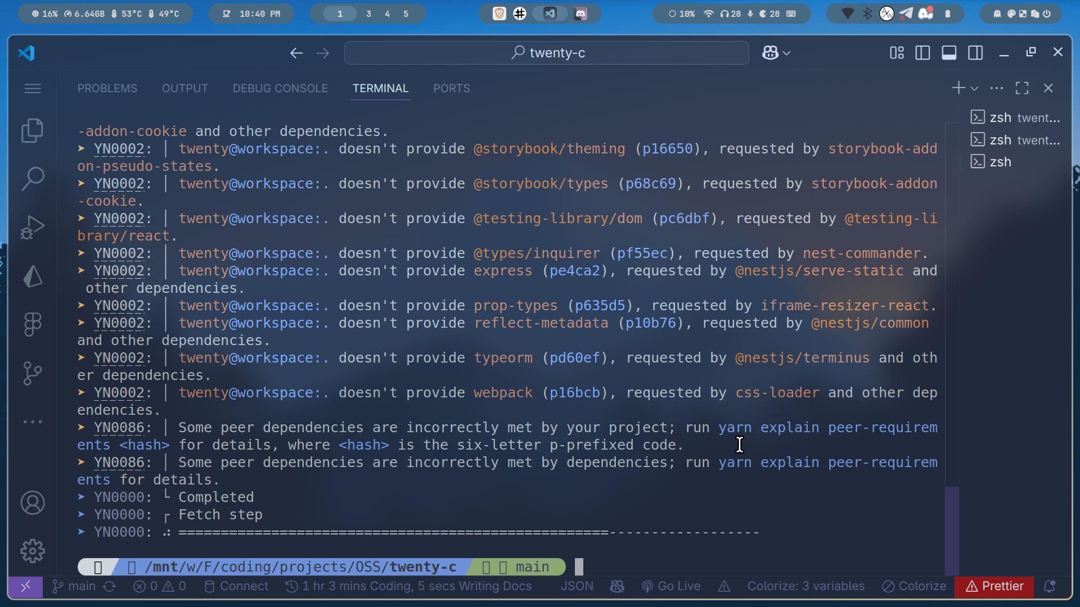Open the Manage gear in the activity bar
This screenshot has width=1080, height=607.
[x=33, y=551]
